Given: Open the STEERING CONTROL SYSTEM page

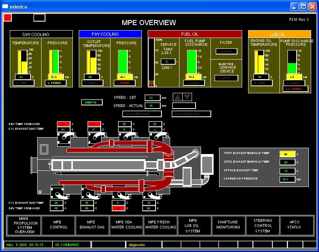Looking at the screenshot, I should [263, 225].
